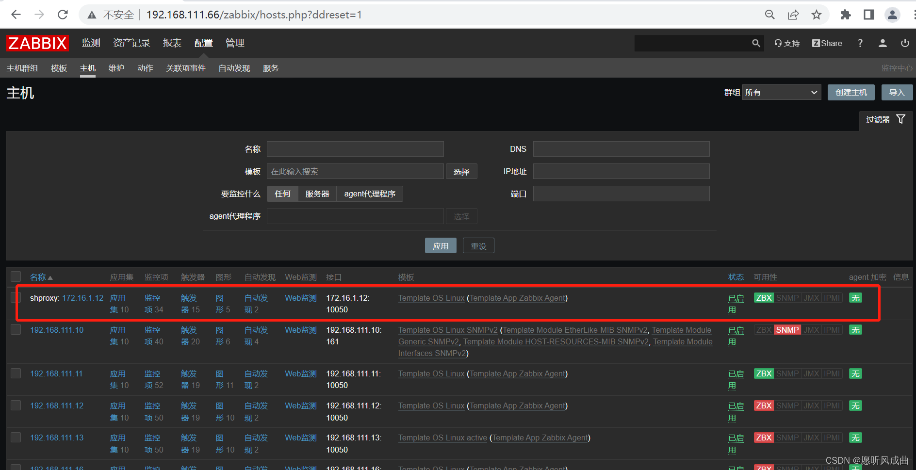Reload the page with refresh icon
Screen dimensions: 916x470
point(63,15)
